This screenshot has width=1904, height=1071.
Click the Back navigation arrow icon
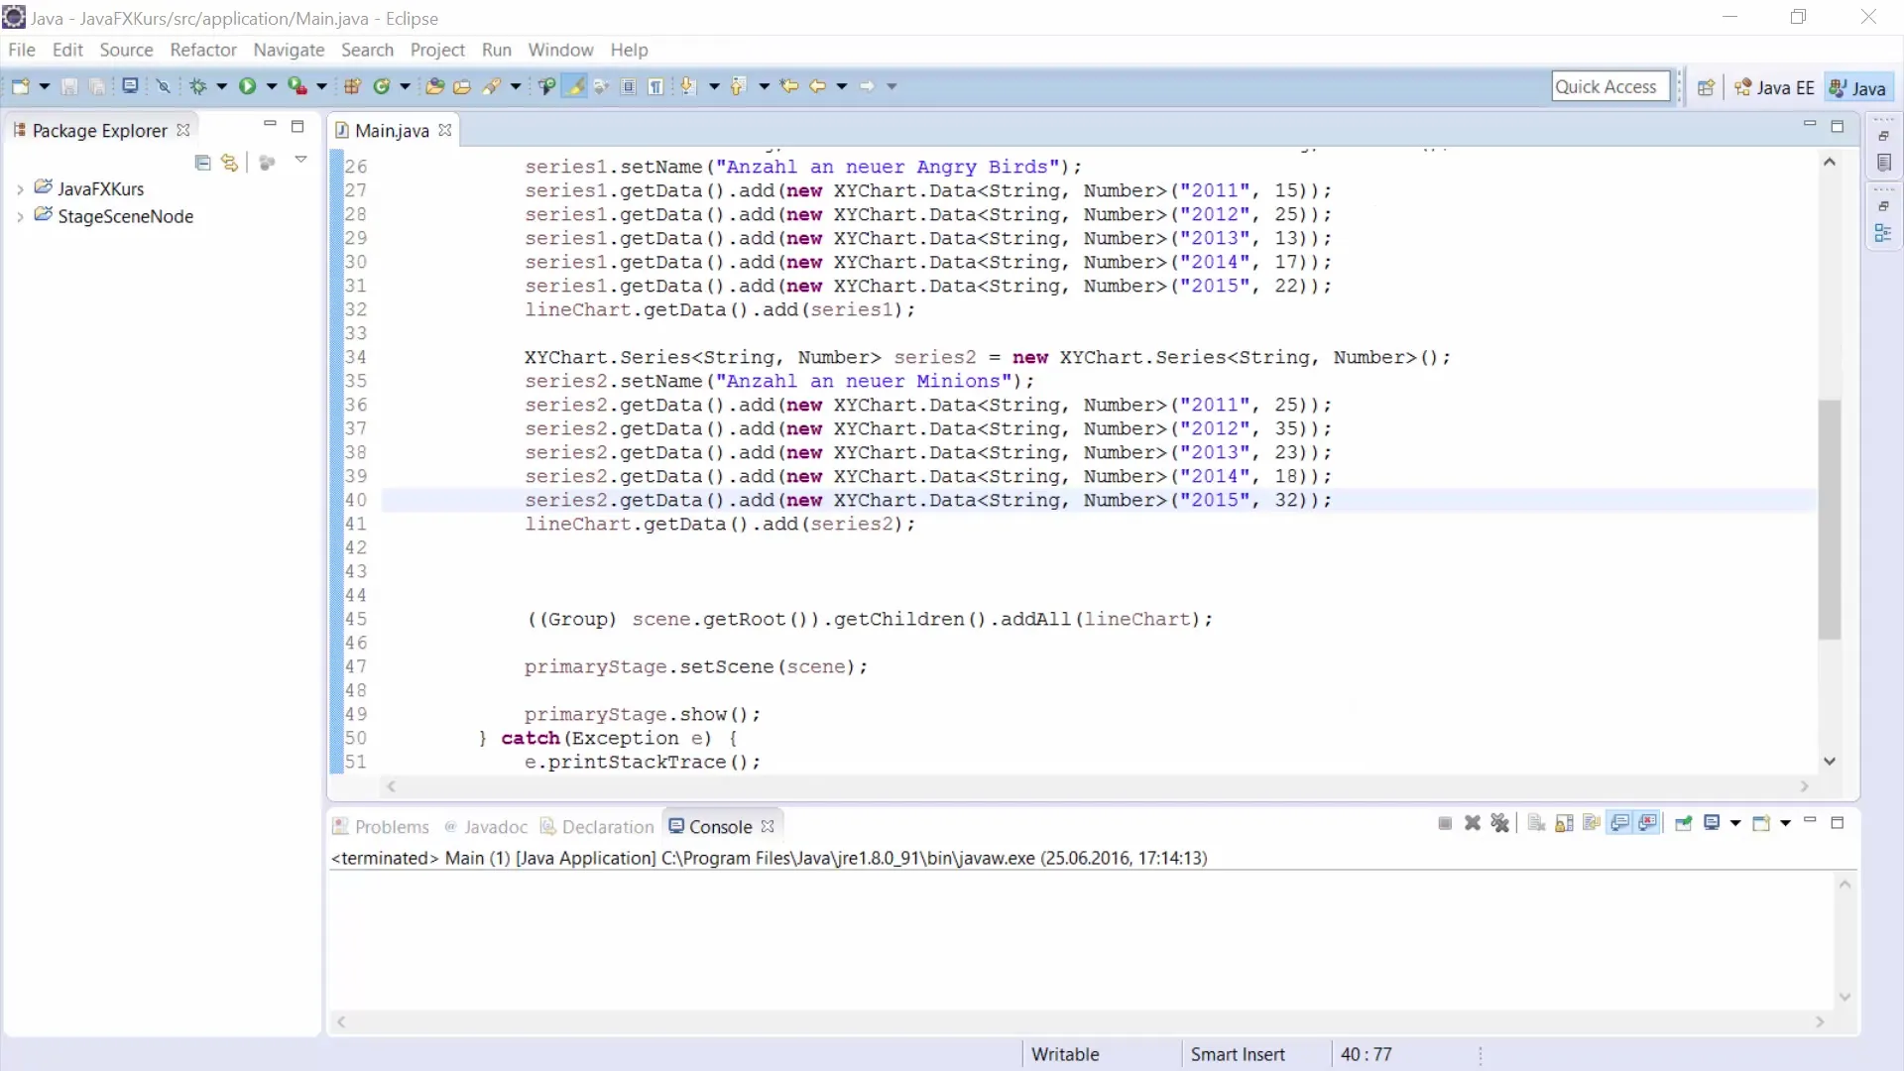coord(817,86)
